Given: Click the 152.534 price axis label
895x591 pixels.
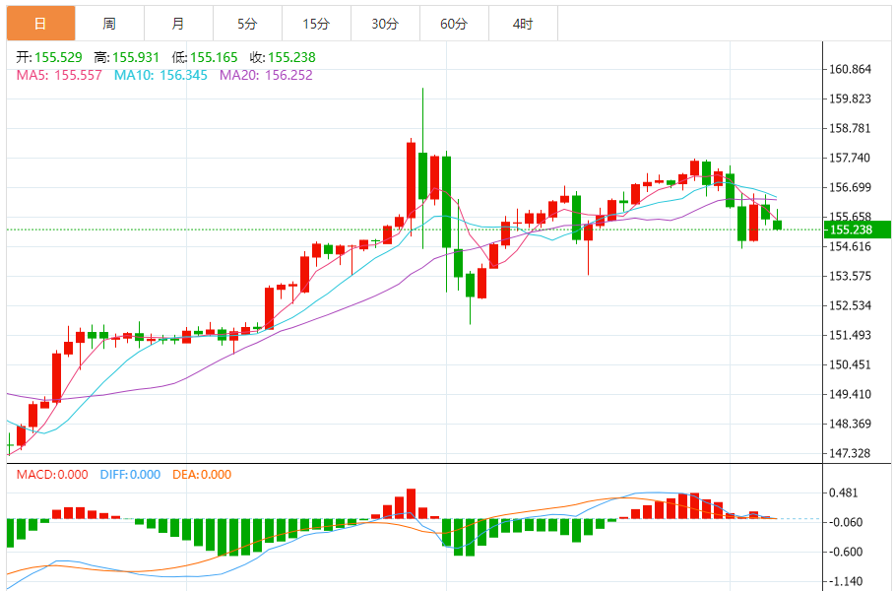Looking at the screenshot, I should coord(850,305).
